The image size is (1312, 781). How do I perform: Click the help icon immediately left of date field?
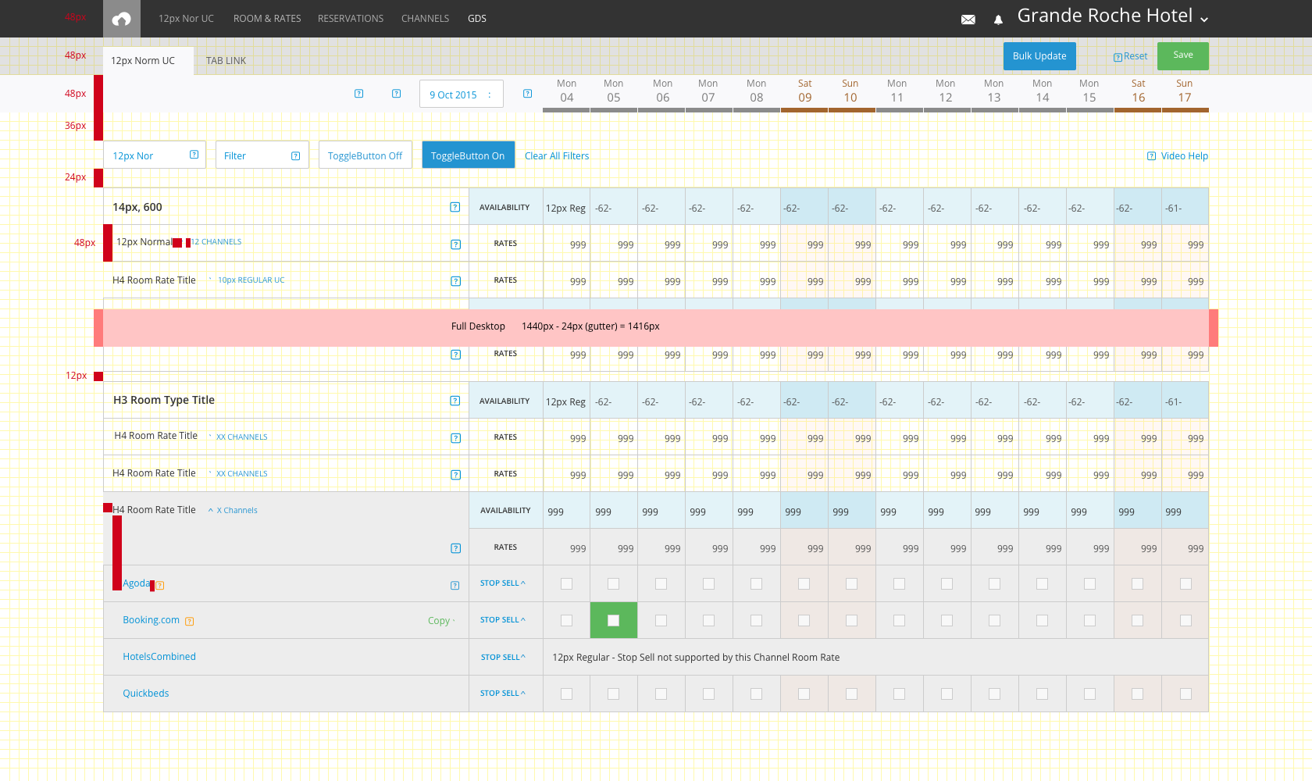click(397, 94)
